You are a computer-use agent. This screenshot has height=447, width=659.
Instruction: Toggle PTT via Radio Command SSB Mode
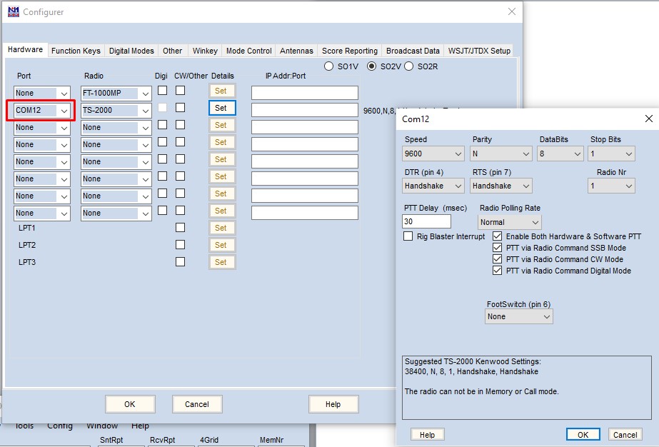point(498,248)
